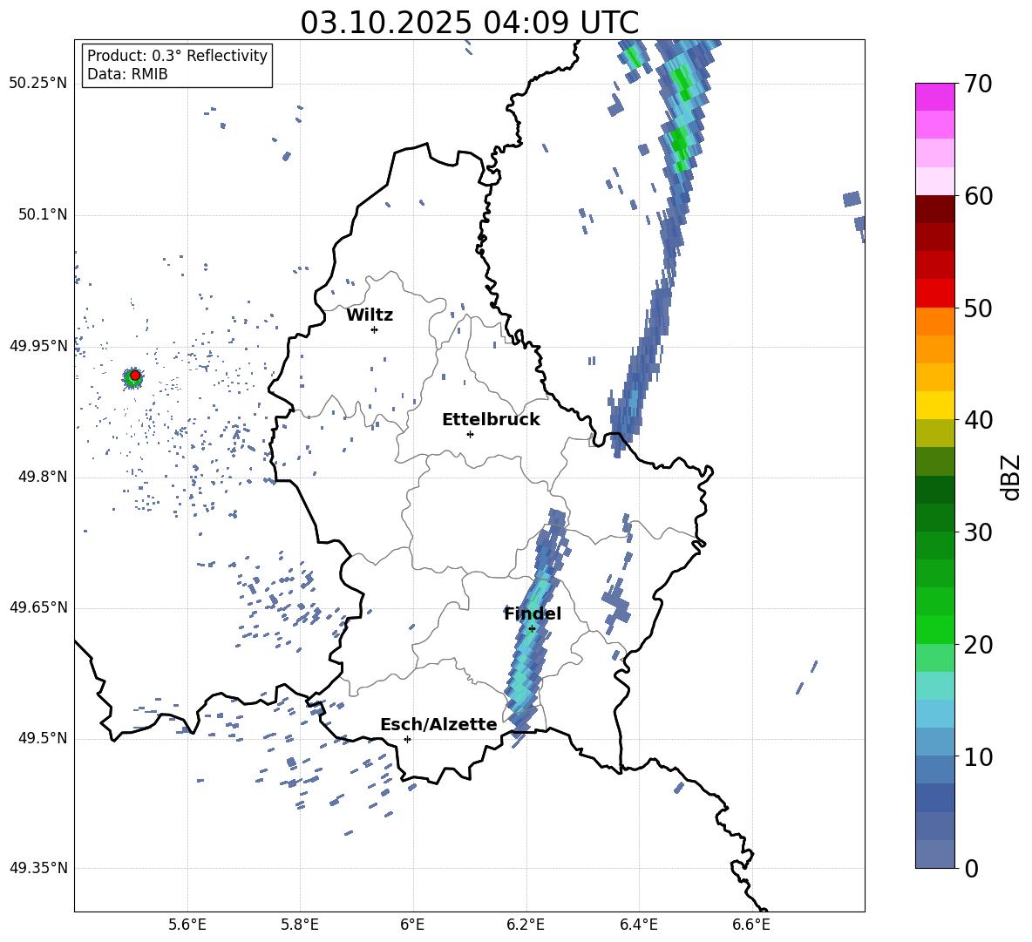Click the isolated echo patch east of Findel

pos(616,605)
